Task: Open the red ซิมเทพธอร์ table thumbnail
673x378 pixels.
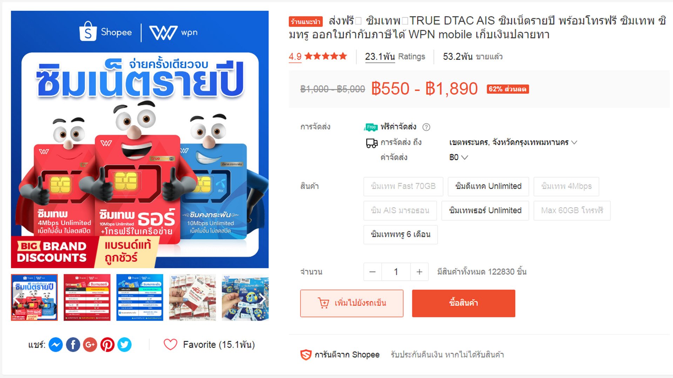Action: point(87,298)
